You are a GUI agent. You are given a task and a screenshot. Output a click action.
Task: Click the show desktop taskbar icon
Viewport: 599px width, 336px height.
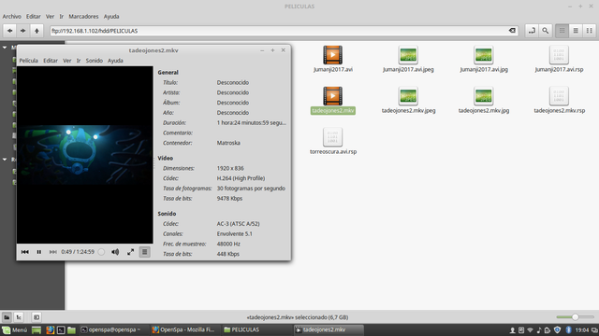pyautogui.click(x=37, y=329)
